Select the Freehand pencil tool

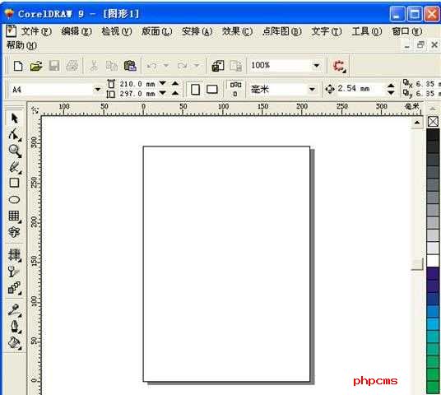(x=15, y=167)
